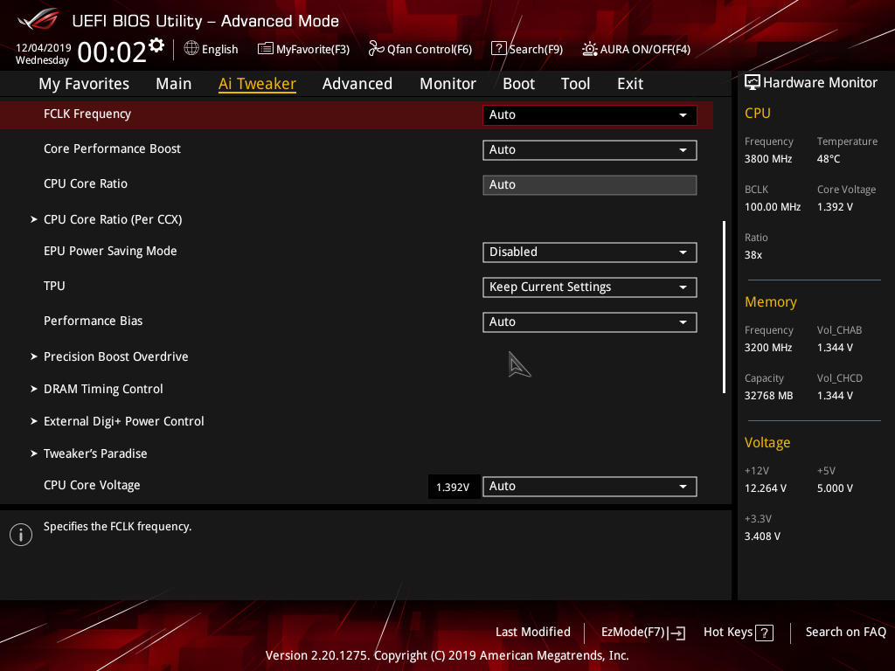
Task: Select the Performance Bias label
Action: (93, 322)
